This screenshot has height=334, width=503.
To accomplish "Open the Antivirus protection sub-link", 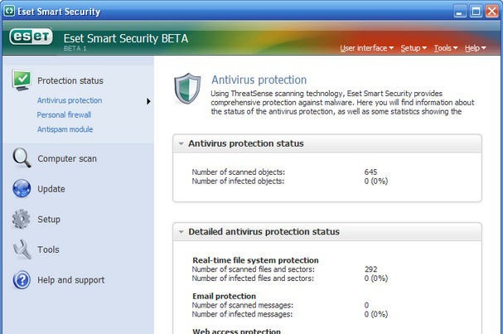I will click(x=70, y=100).
